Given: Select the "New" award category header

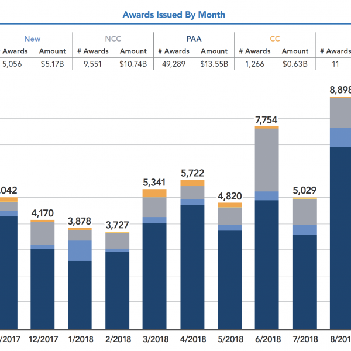Looking at the screenshot, I should tap(32, 39).
